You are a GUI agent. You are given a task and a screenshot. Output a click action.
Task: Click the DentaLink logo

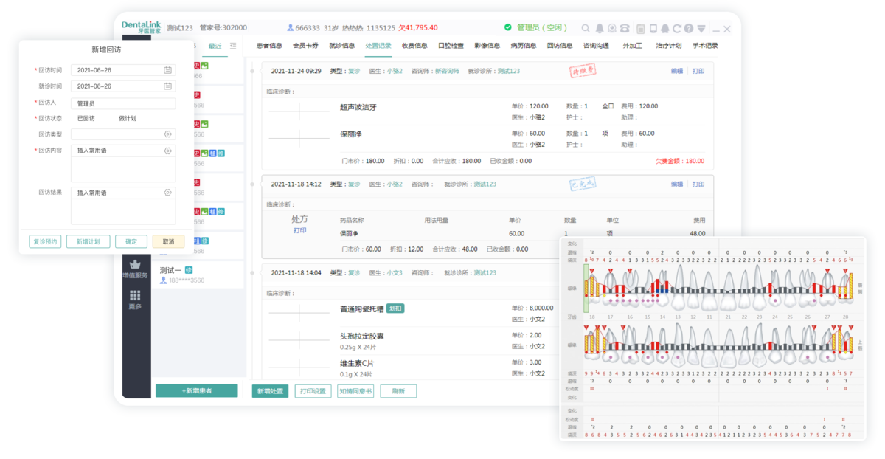[x=141, y=27]
